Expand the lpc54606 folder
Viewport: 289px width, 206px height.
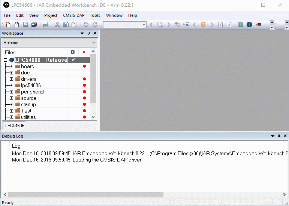[11, 86]
